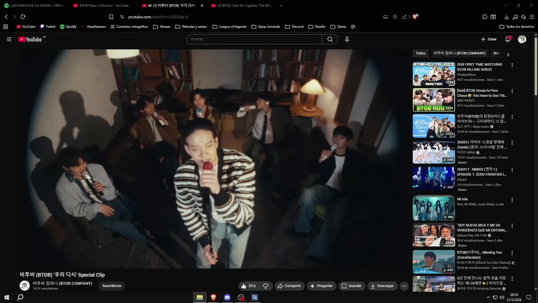Click the address bar URL
Viewport: 538px width, 303px height.
(158, 17)
